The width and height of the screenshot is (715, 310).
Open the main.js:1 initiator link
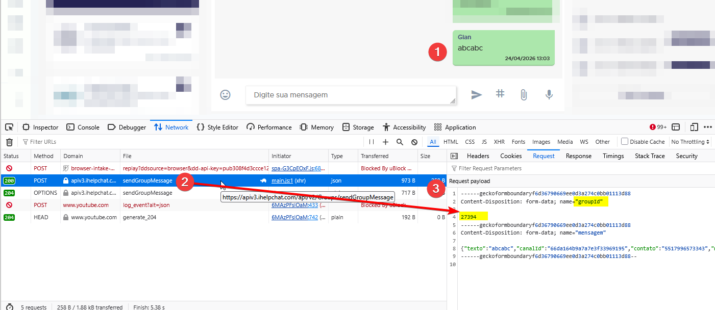click(282, 180)
